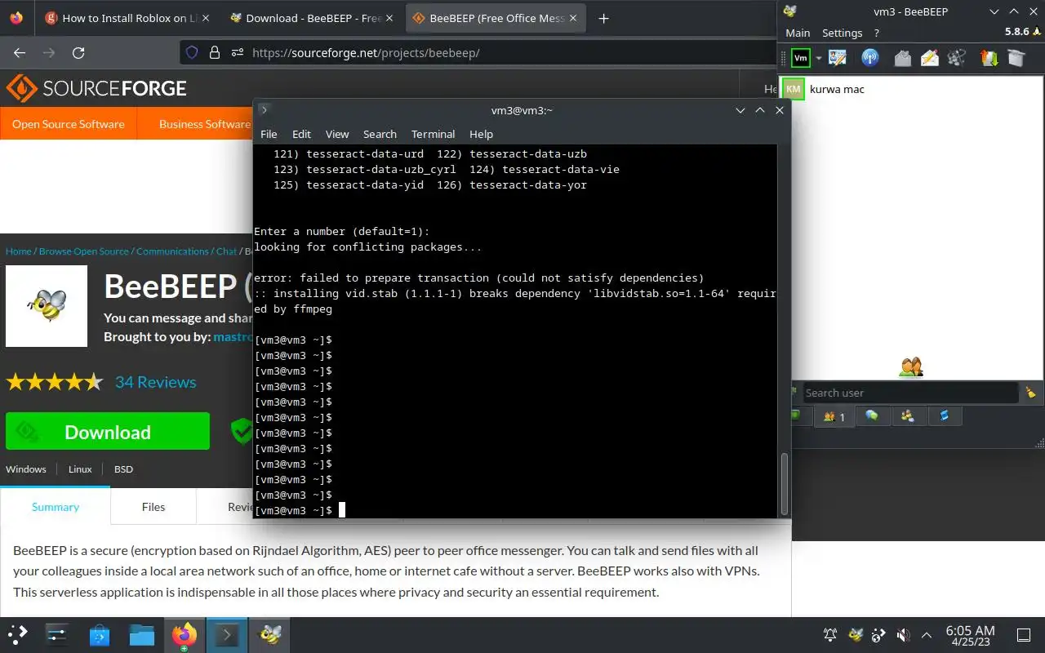The image size is (1045, 653).
Task: Reload the page with Firefox refresh button
Action: [78, 52]
